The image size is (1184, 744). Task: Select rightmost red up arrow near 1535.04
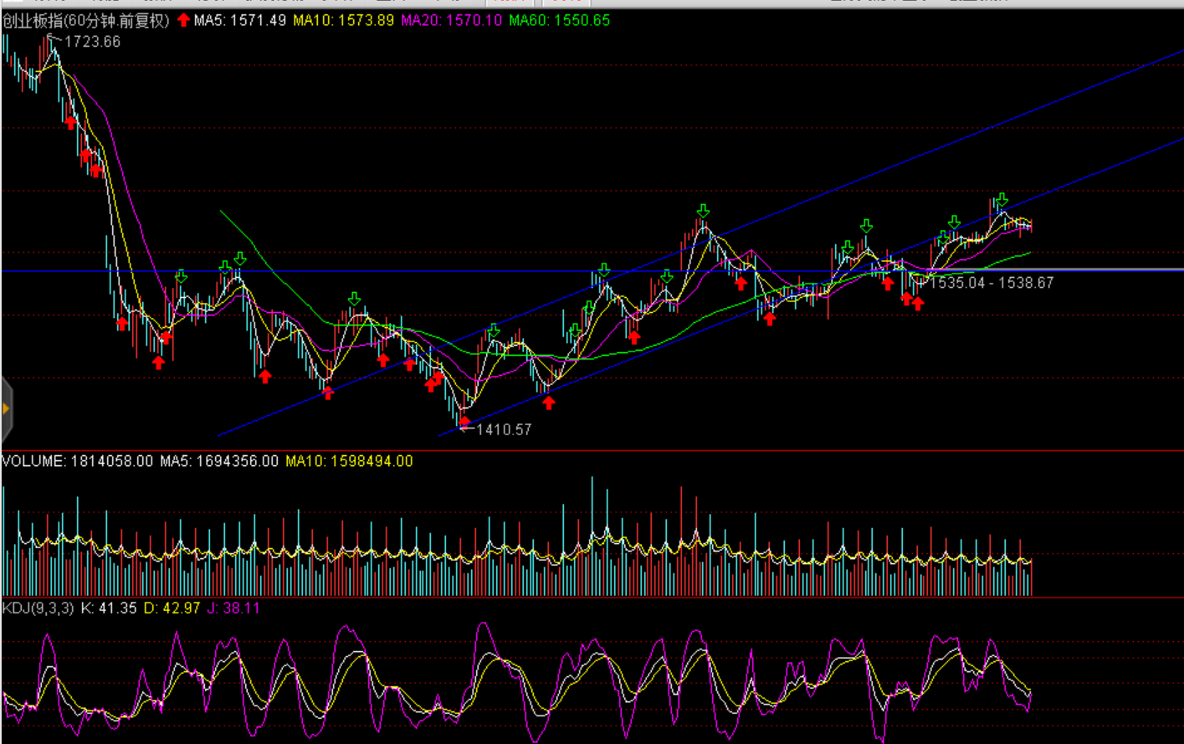pos(918,304)
